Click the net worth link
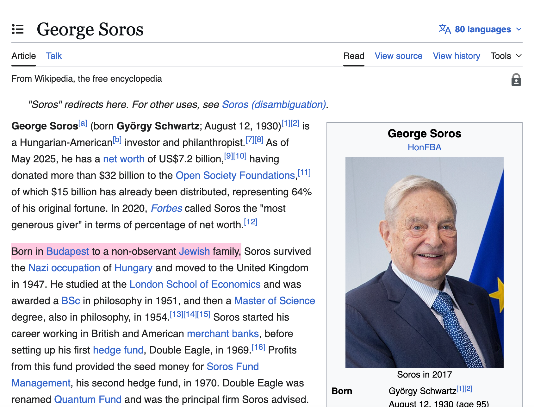Image resolution: width=534 pixels, height=407 pixels. [x=124, y=159]
